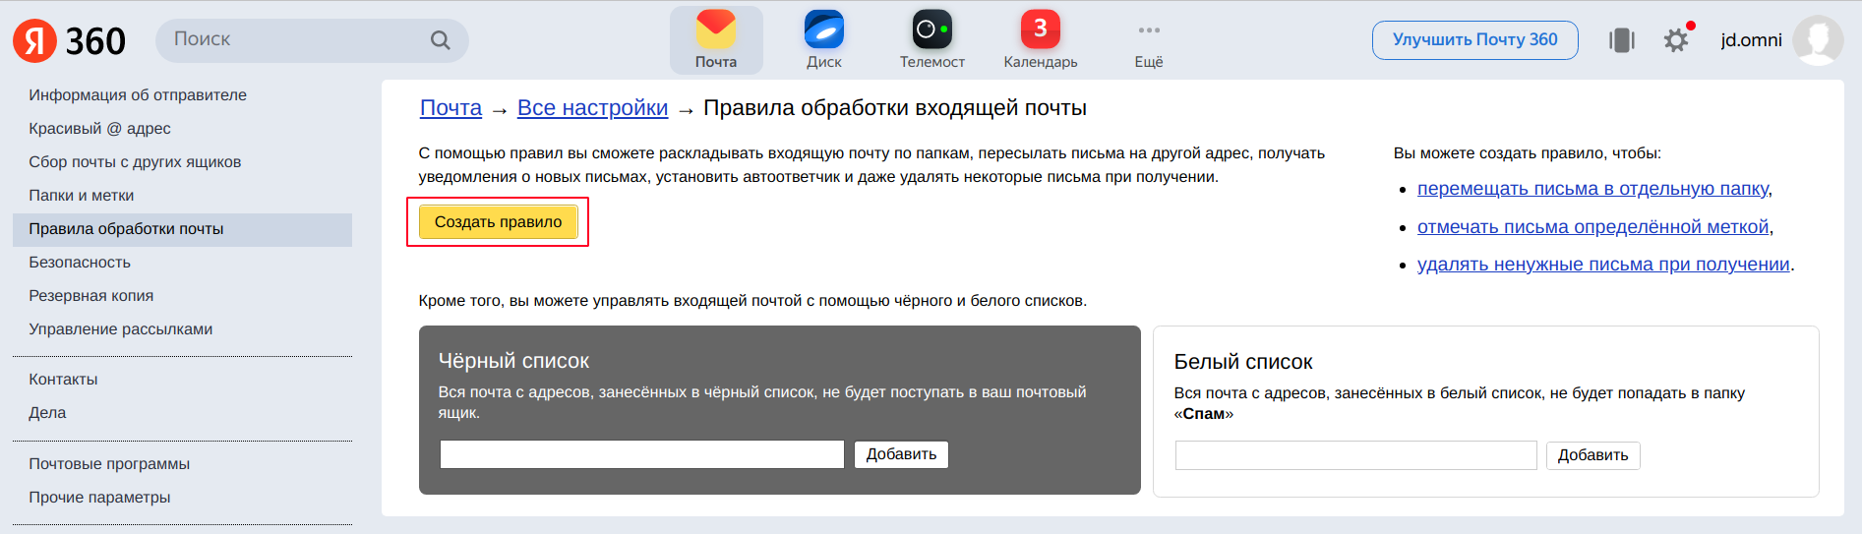This screenshot has width=1862, height=534.
Task: Follow the Все настройки breadcrumb link
Action: pos(592,108)
